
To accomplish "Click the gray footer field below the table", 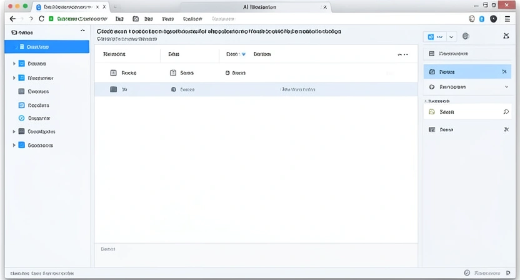I will [256, 255].
